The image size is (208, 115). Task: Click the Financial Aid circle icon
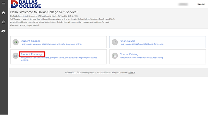115,42
